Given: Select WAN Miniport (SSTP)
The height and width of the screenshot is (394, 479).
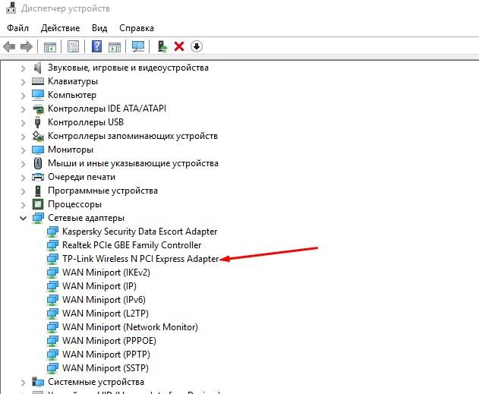Looking at the screenshot, I should [x=105, y=368].
